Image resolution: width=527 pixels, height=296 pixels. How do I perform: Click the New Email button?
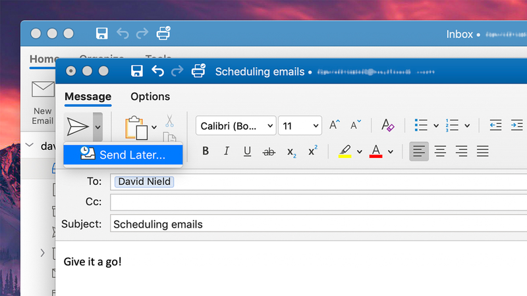[43, 103]
